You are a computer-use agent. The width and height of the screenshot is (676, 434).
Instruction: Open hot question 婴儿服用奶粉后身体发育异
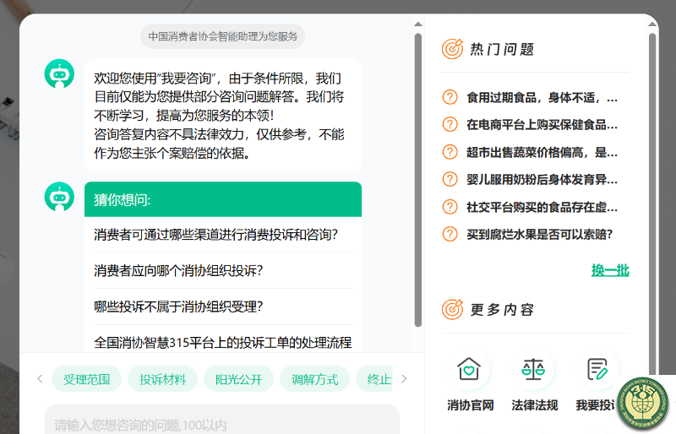tap(542, 179)
